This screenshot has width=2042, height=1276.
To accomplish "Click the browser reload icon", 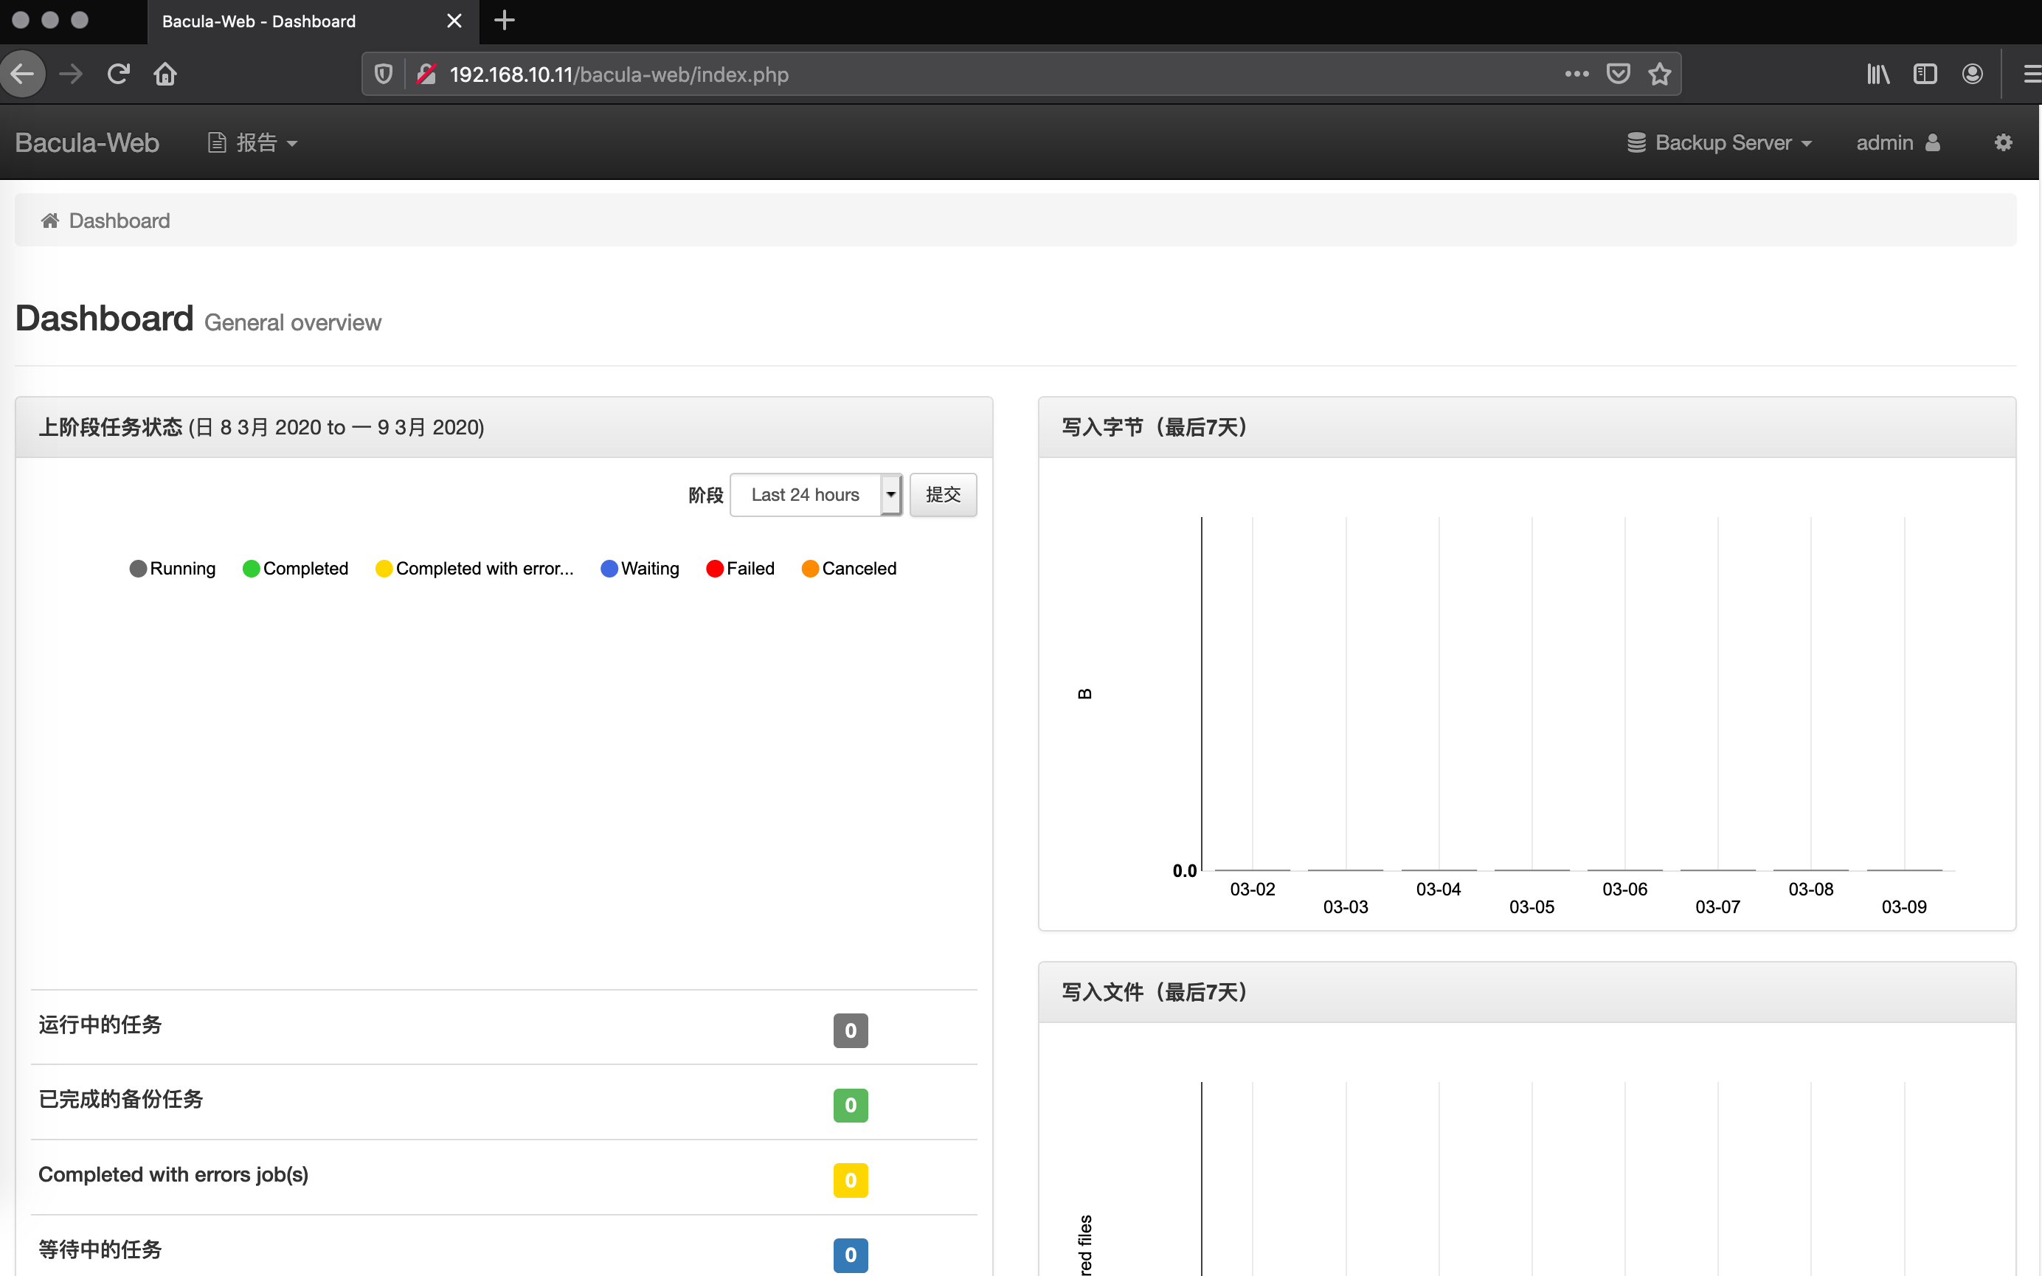I will [x=118, y=74].
